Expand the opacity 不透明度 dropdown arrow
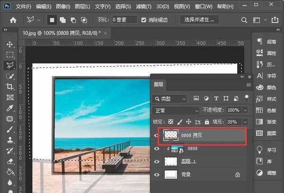Image resolution: width=284 pixels, height=193 pixels. click(245, 110)
